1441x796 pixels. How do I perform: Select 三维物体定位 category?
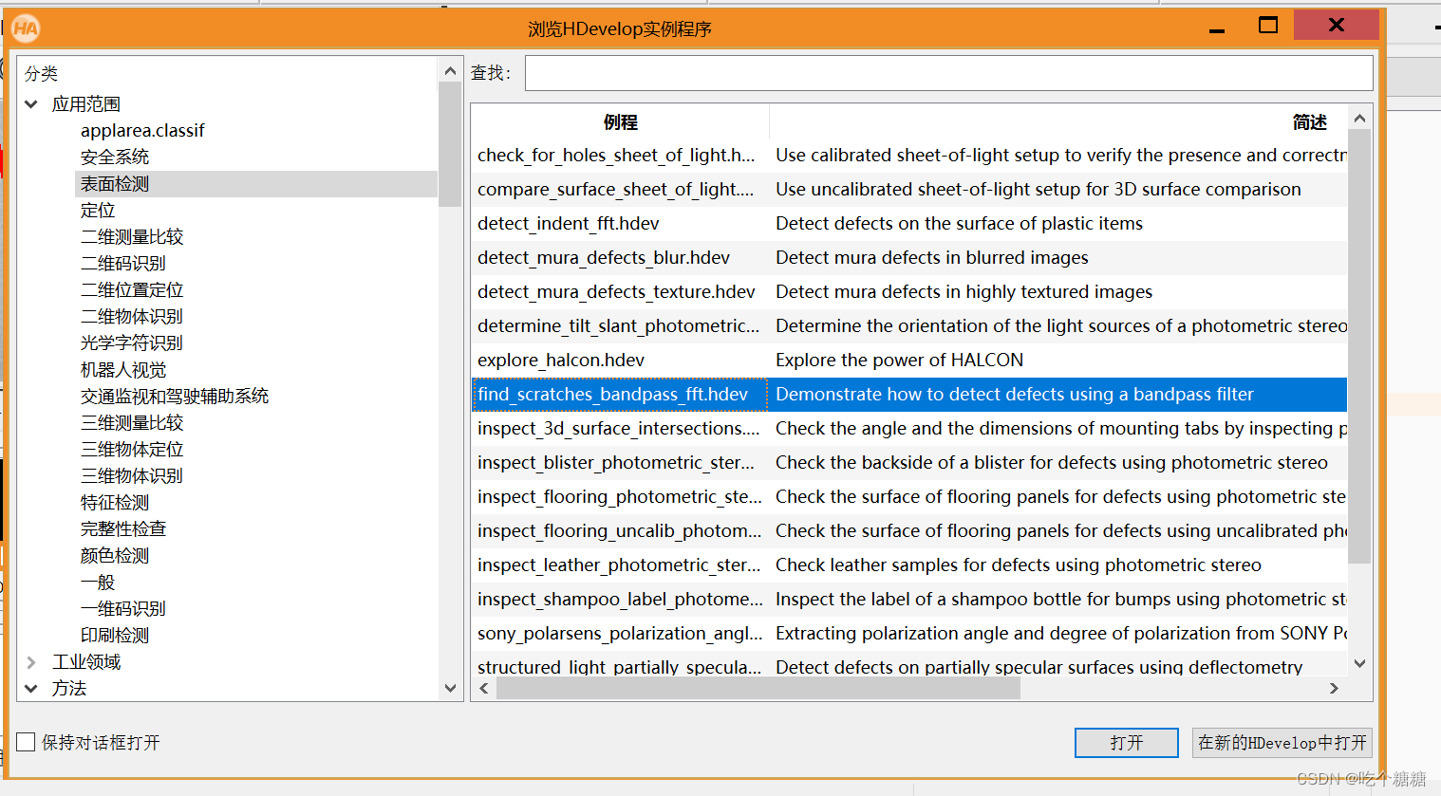pos(132,450)
